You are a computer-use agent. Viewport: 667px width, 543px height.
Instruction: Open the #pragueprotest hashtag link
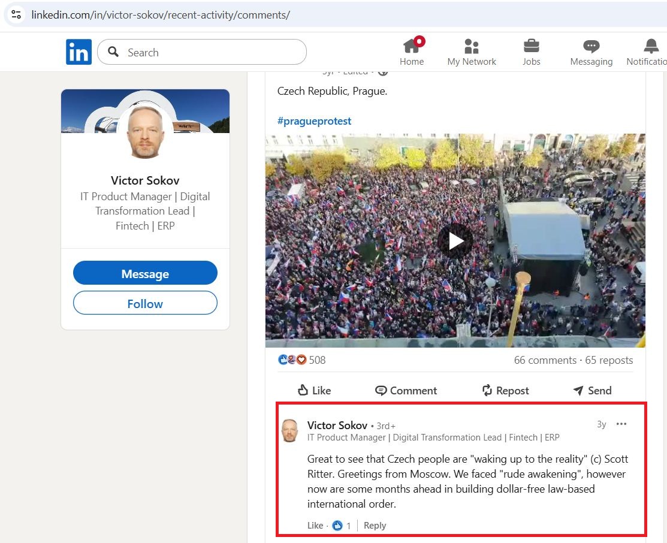pos(314,120)
